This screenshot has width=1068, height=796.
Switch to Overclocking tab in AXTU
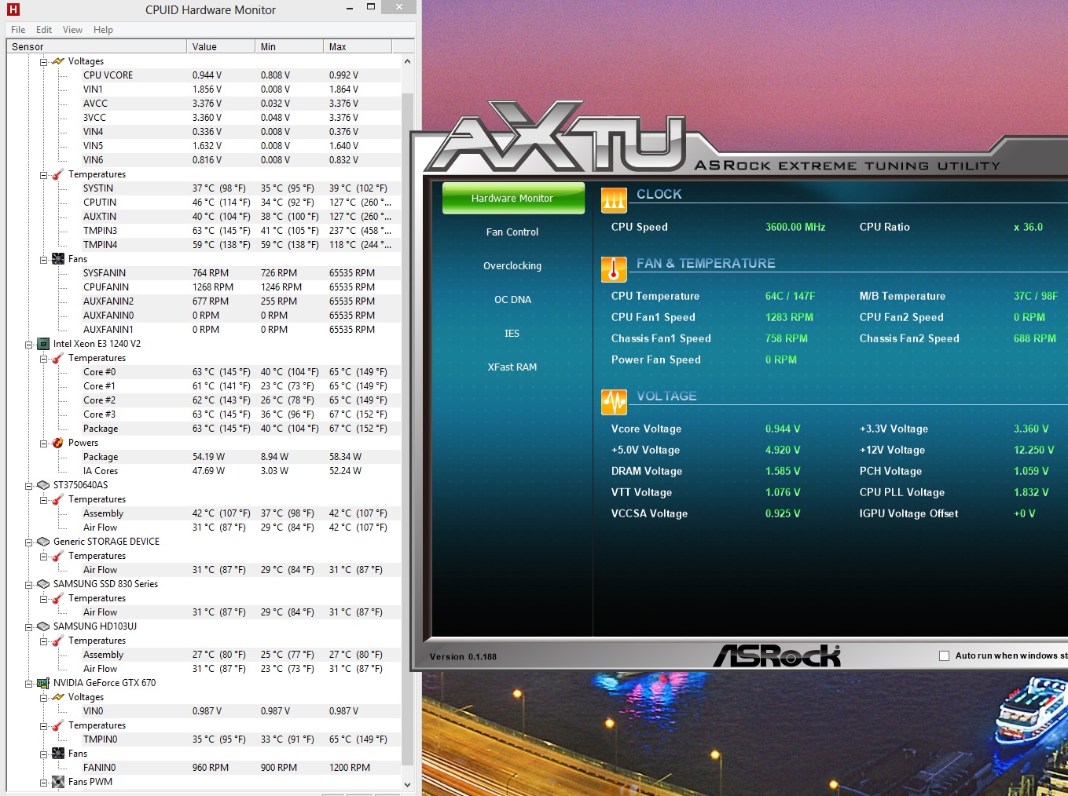512,266
